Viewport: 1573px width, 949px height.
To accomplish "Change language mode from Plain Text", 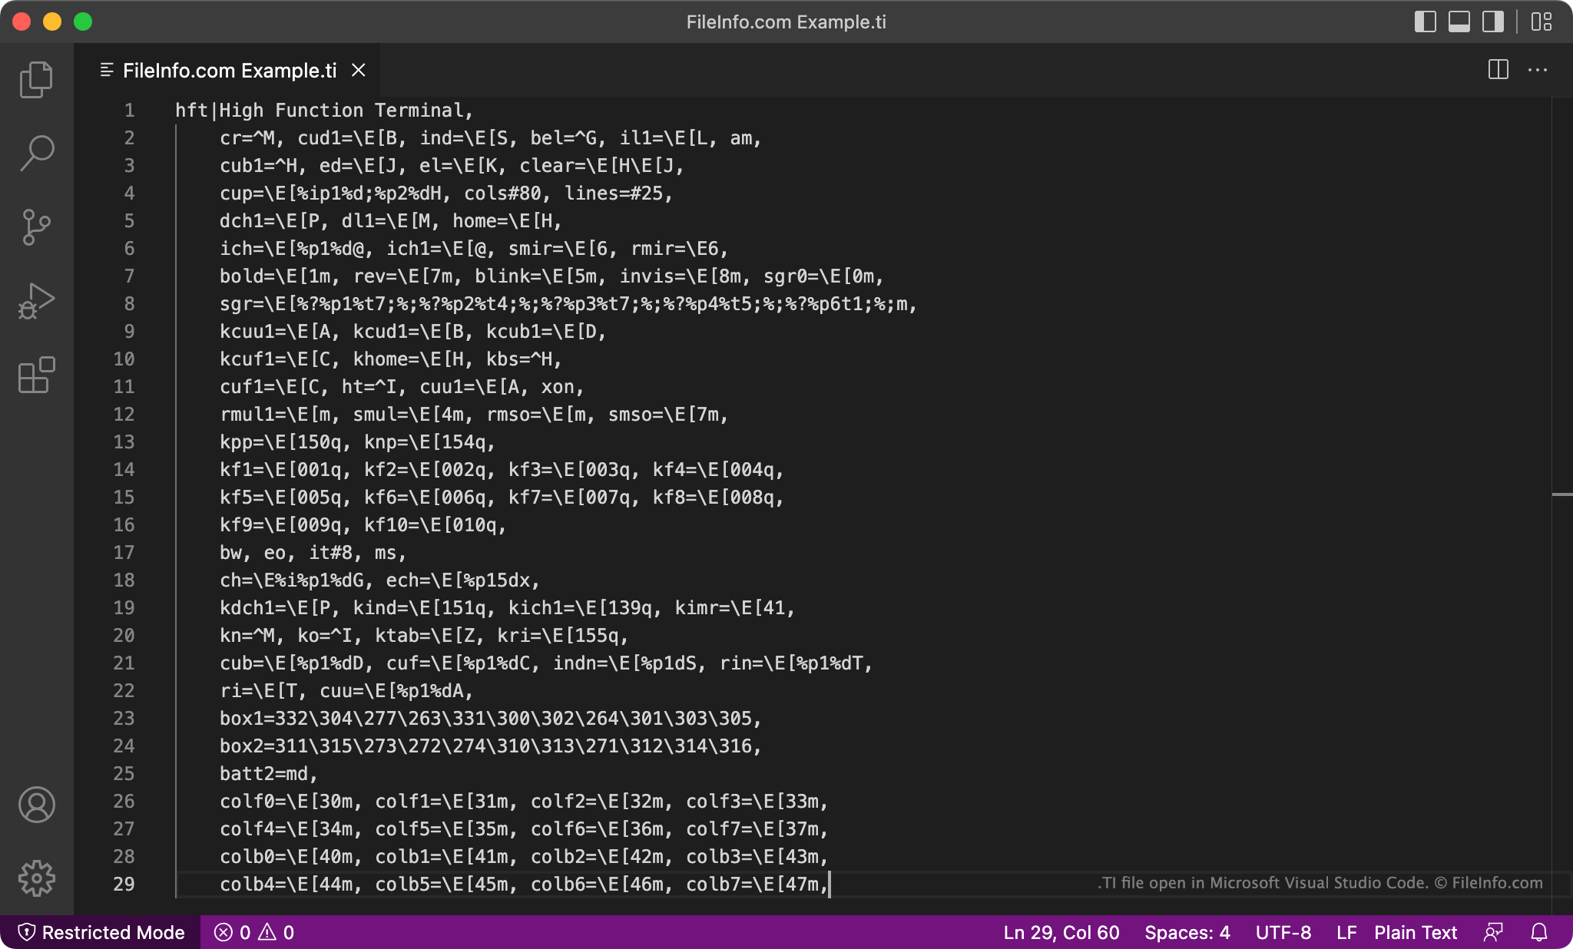I will 1415,932.
